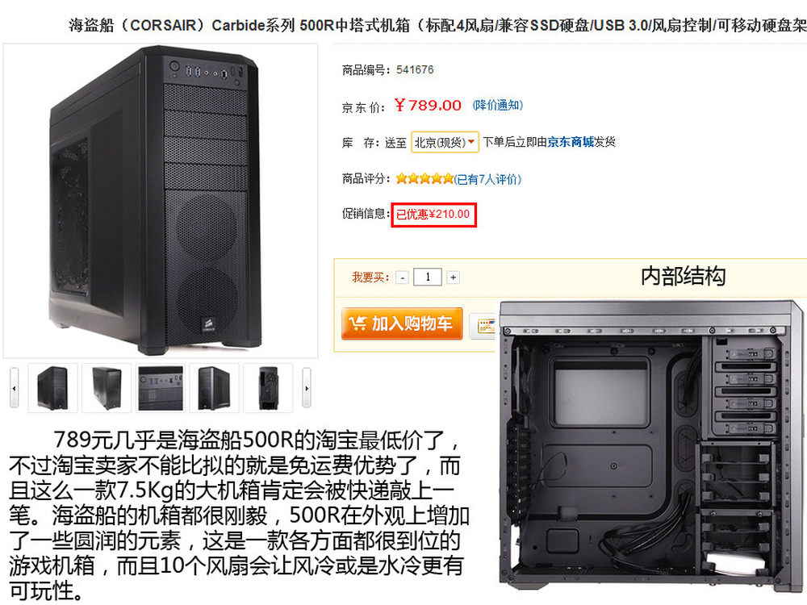The height and width of the screenshot is (605, 807).
Task: Decrease quantity with the minus button
Action: 403,277
